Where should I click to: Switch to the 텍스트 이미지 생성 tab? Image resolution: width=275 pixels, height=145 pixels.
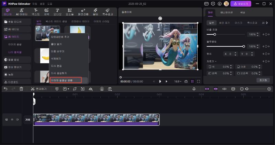[x=56, y=21]
